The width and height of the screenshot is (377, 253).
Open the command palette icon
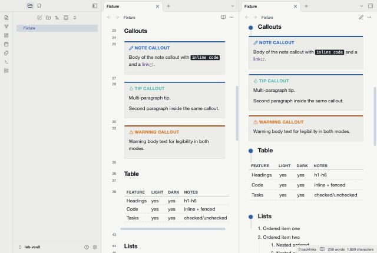point(6,62)
